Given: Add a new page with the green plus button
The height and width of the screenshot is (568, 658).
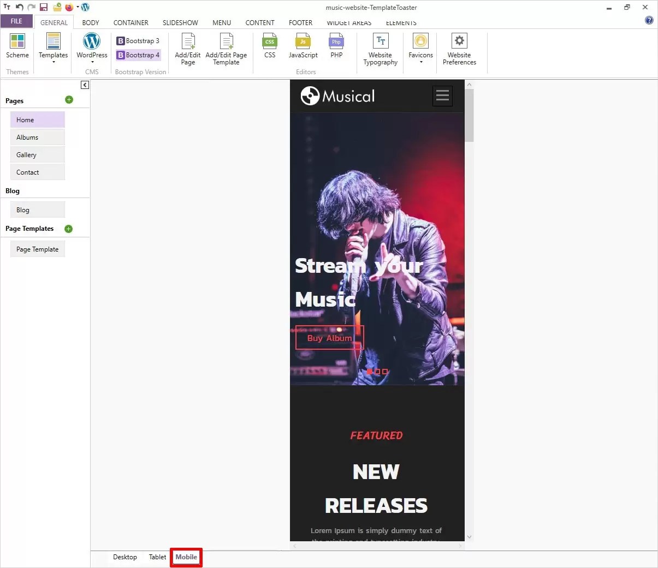Looking at the screenshot, I should coord(69,100).
